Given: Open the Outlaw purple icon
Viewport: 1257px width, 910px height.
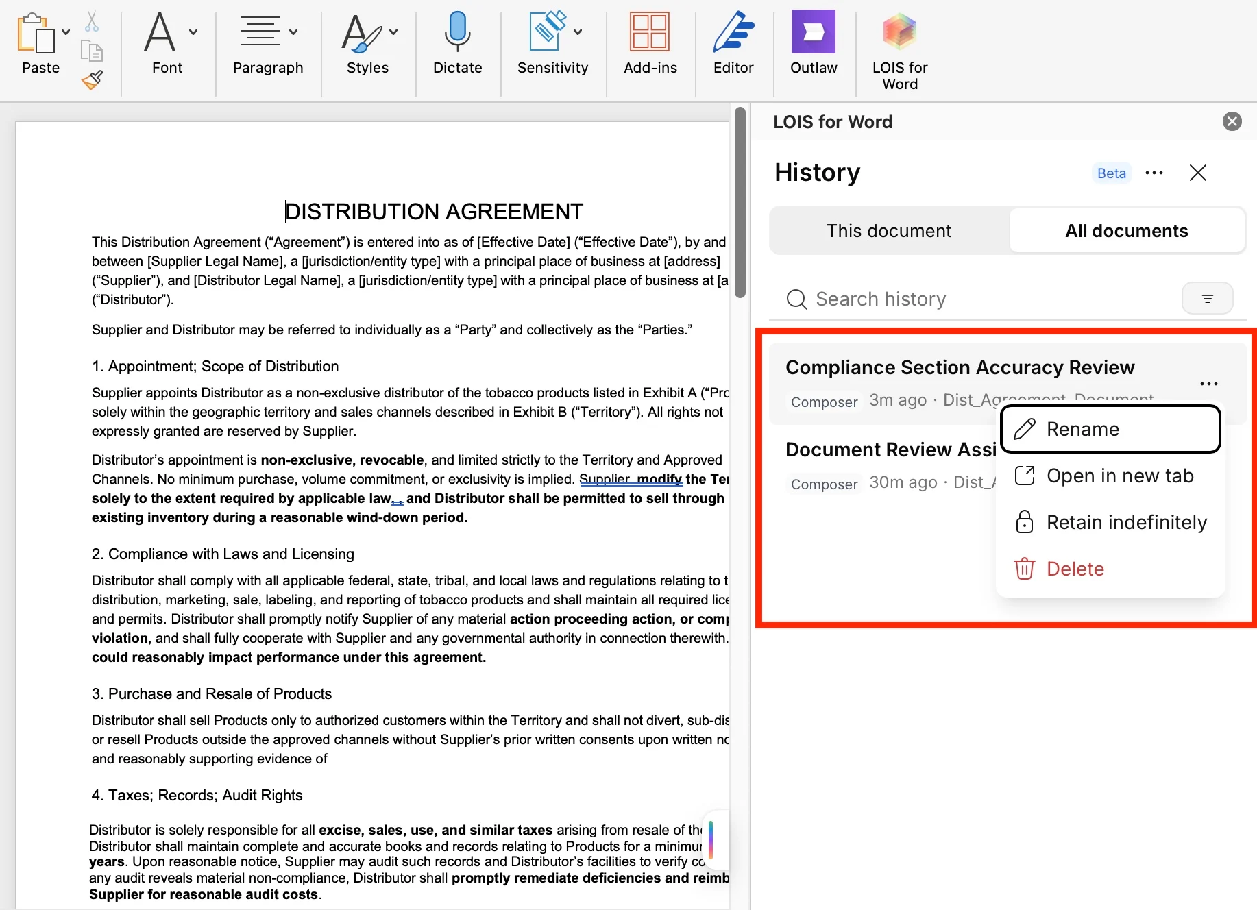Looking at the screenshot, I should tap(814, 32).
